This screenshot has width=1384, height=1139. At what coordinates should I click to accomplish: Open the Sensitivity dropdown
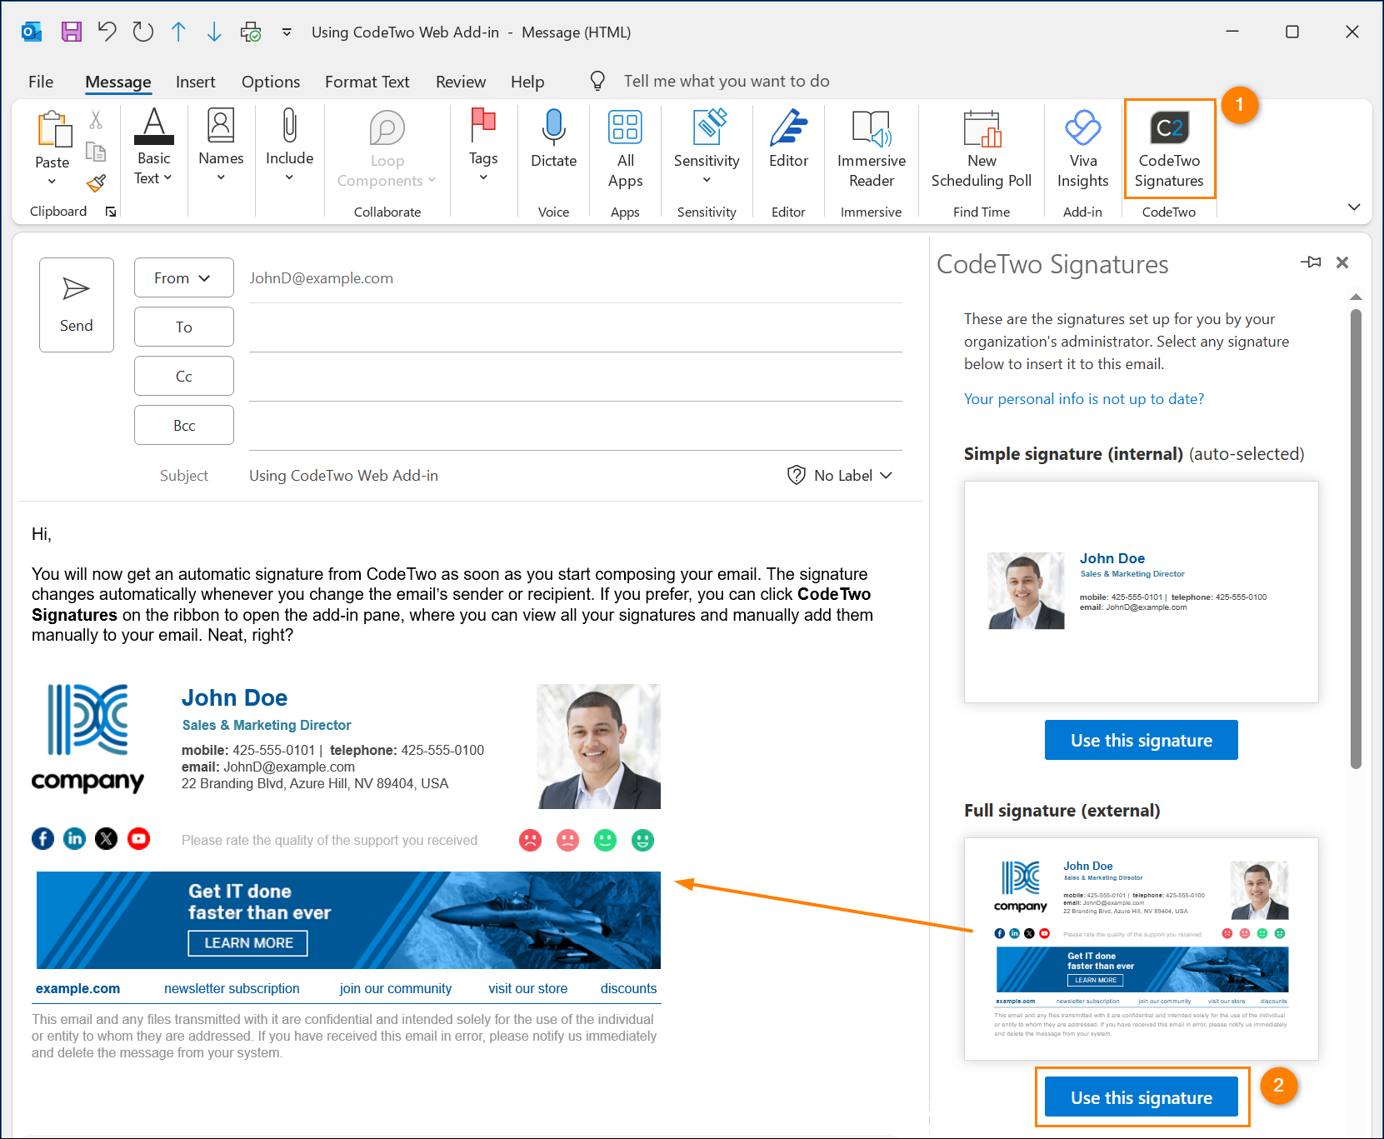[706, 148]
